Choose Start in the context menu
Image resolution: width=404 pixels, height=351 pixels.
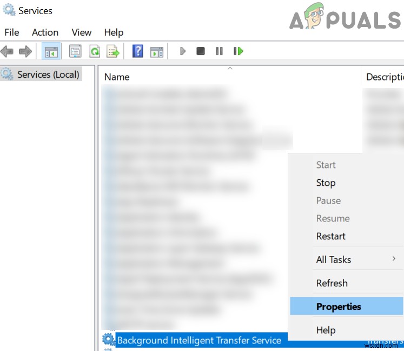click(326, 165)
